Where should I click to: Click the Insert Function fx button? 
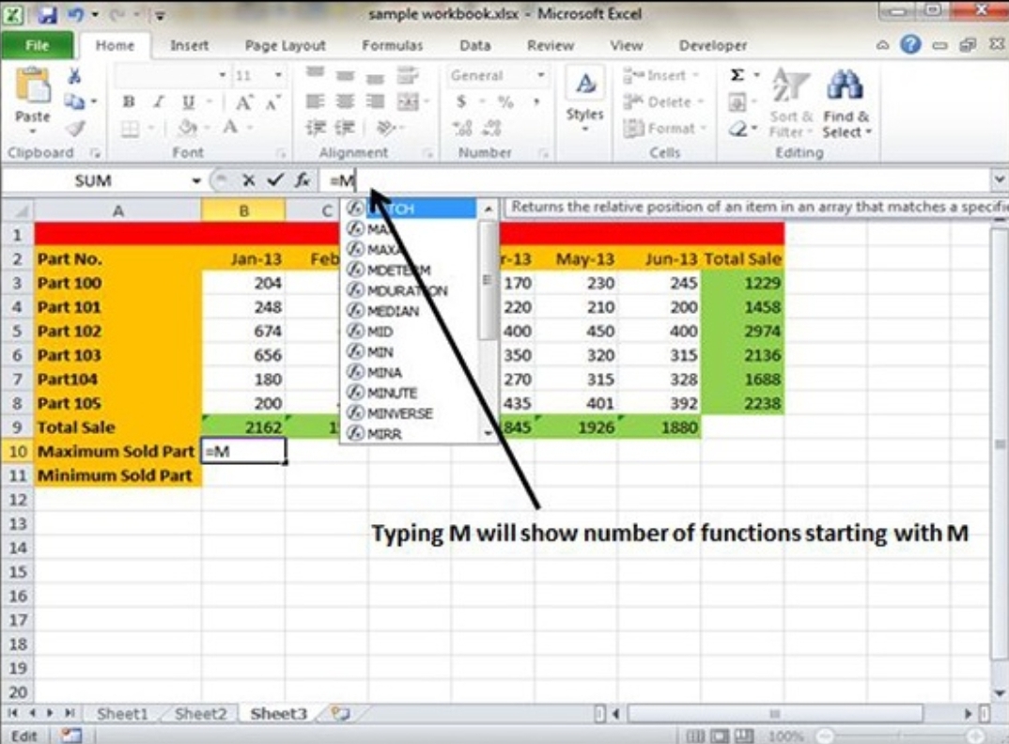click(x=303, y=180)
